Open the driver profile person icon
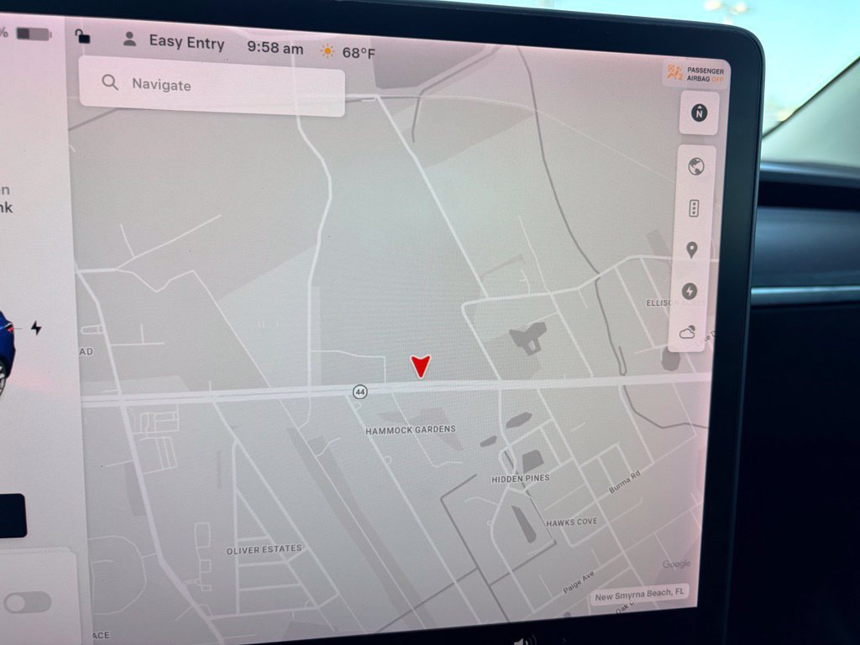The width and height of the screenshot is (860, 645). point(129,39)
